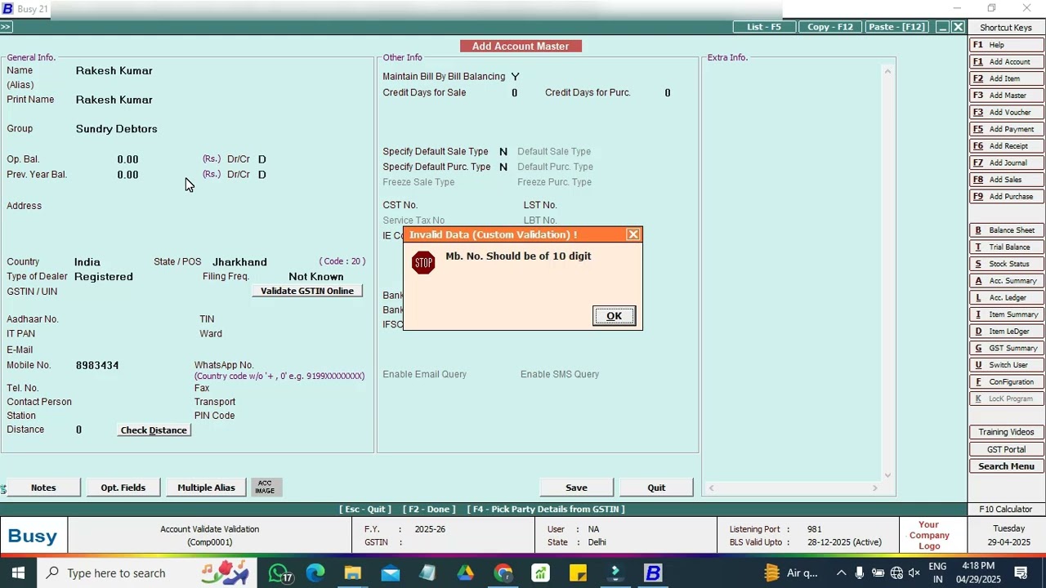Viewport: 1046px width, 588px height.
Task: Click Op. Bal. Dr/Cr value D
Action: [261, 159]
